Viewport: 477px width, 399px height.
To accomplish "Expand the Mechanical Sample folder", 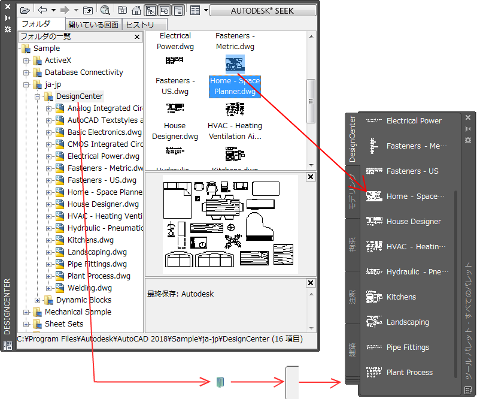I will click(26, 312).
